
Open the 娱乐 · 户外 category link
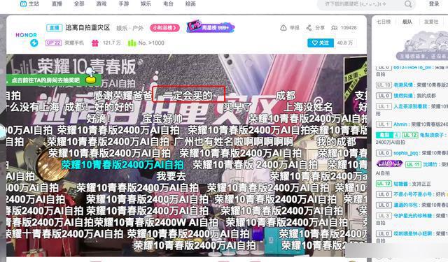tap(129, 28)
